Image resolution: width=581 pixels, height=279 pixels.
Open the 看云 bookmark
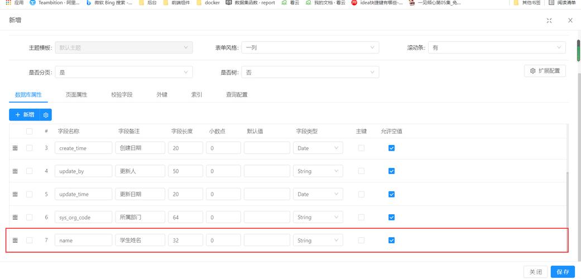[290, 3]
